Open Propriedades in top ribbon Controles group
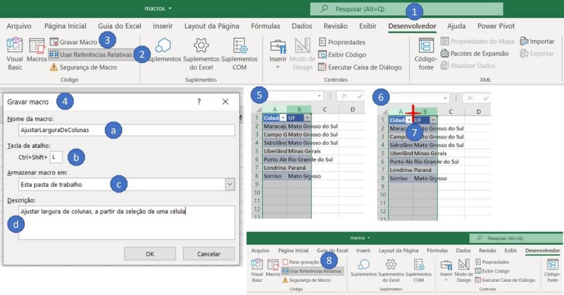This screenshot has width=564, height=295. (342, 42)
